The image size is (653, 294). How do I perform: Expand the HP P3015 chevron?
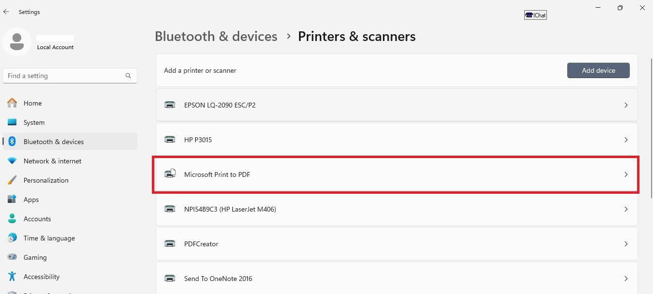(626, 140)
